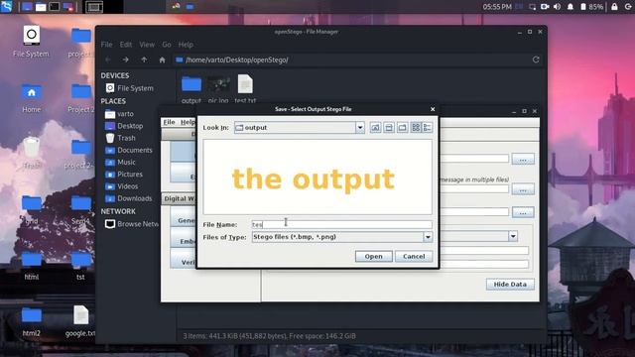This screenshot has height=357, width=635.
Task: Click the File Name text field
Action: tap(341, 224)
